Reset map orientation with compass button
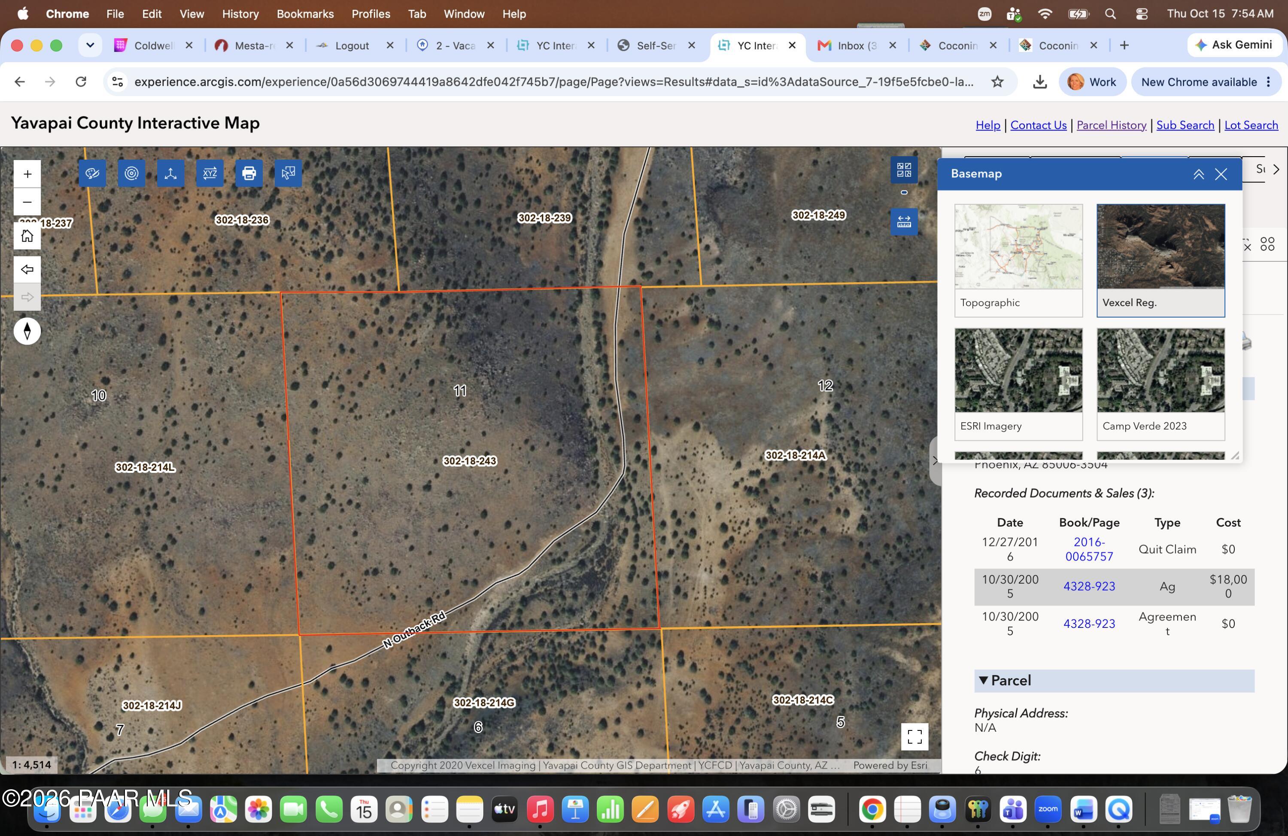Viewport: 1288px width, 836px height. click(27, 331)
